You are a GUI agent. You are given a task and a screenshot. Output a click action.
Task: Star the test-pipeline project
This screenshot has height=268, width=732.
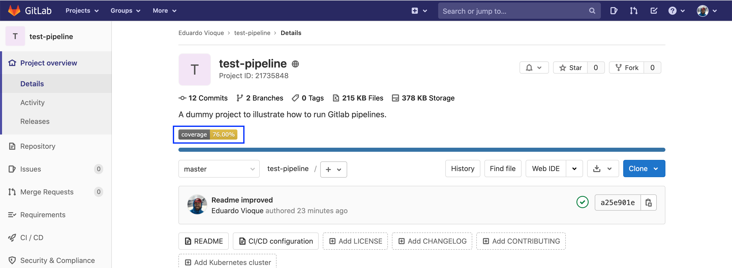[x=571, y=68]
